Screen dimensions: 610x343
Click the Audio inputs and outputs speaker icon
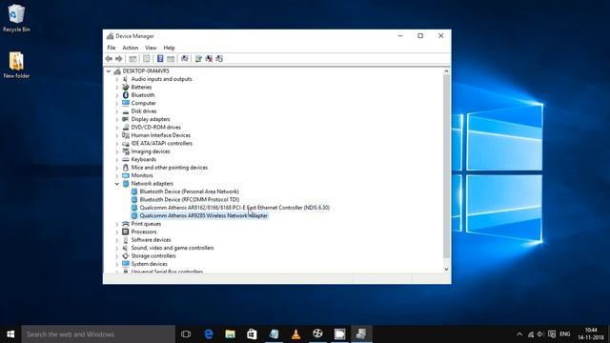coord(125,79)
